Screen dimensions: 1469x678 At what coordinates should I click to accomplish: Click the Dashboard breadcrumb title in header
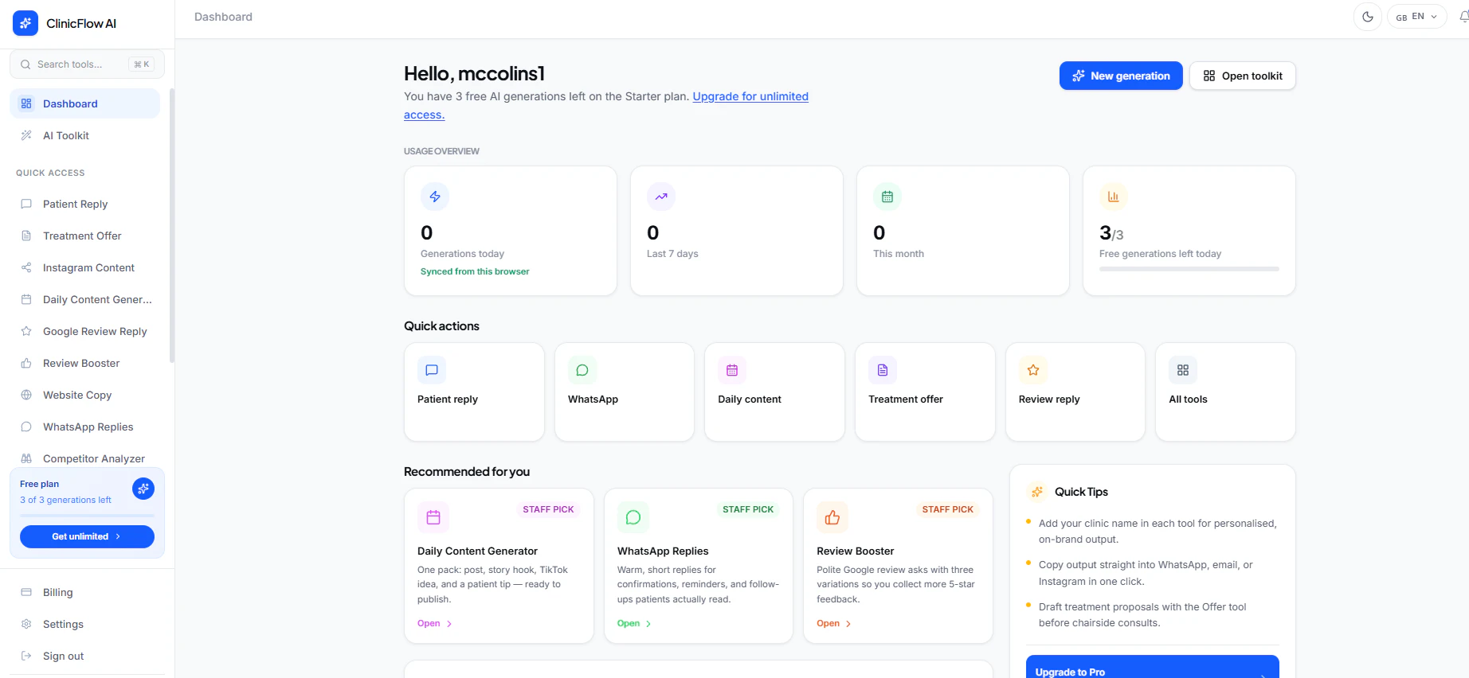(223, 17)
